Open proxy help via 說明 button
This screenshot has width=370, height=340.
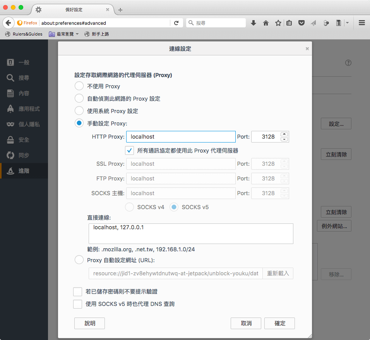89,323
